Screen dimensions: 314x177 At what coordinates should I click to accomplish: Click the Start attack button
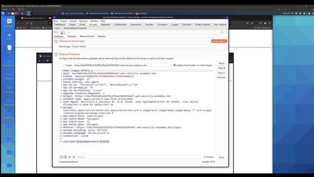click(x=219, y=41)
